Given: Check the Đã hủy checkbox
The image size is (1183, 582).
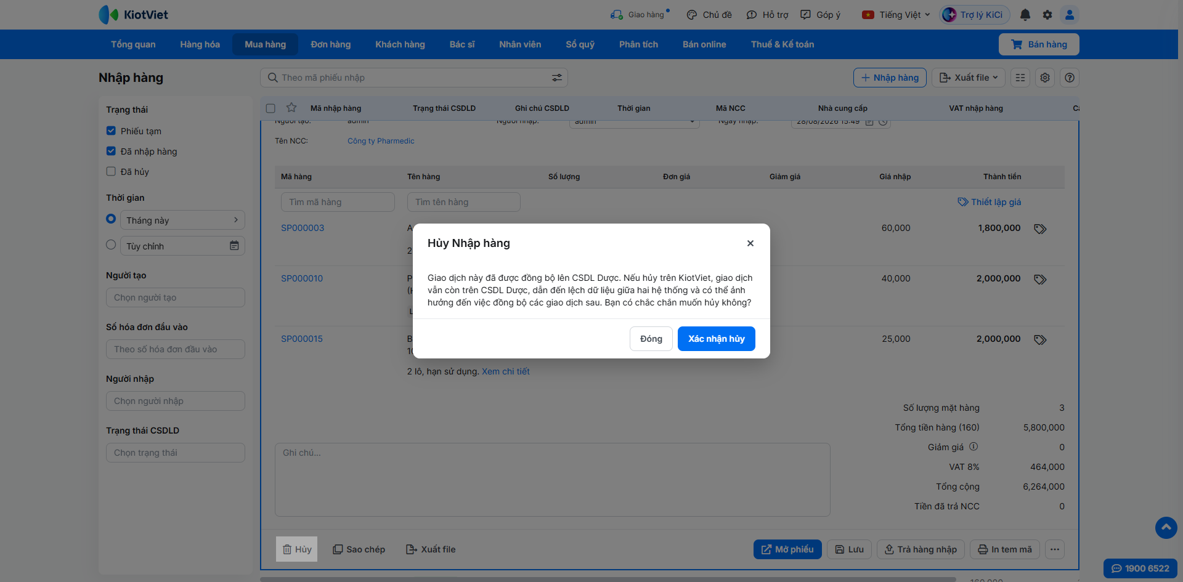Looking at the screenshot, I should click(111, 171).
